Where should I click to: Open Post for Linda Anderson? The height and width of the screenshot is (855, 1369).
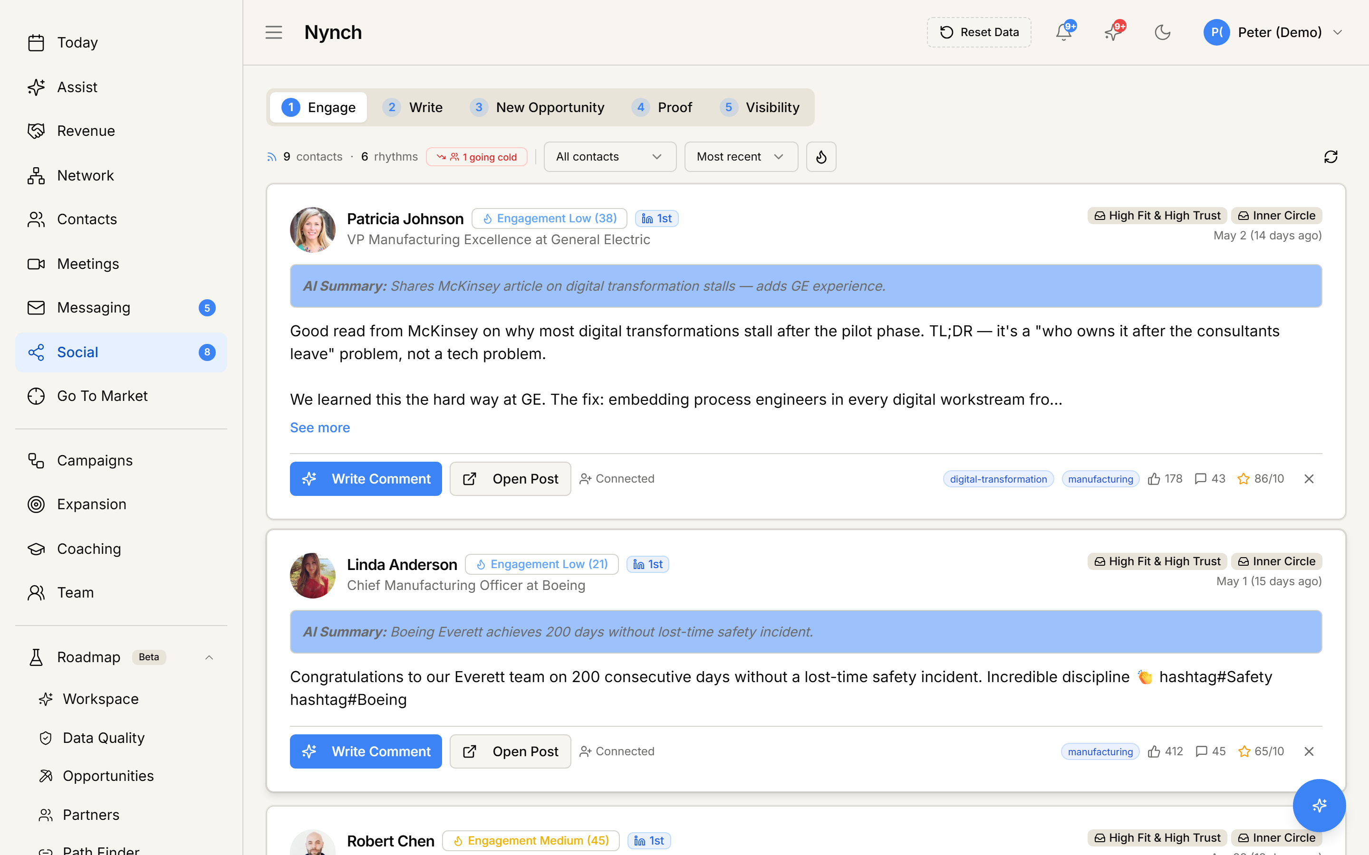(510, 751)
